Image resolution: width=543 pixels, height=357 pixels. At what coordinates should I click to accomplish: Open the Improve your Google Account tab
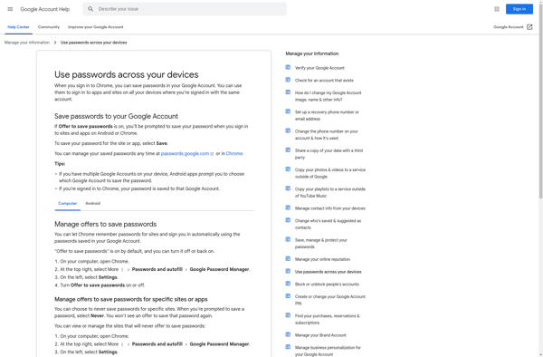coord(96,27)
